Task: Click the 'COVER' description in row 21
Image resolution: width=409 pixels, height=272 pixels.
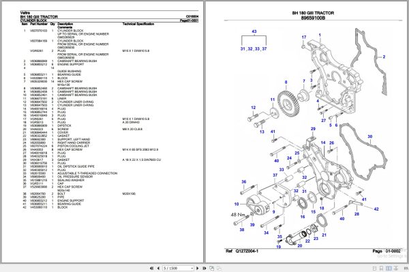Action: point(63,132)
